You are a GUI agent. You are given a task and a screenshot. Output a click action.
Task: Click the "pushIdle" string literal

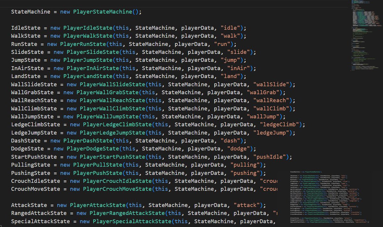coord(270,157)
